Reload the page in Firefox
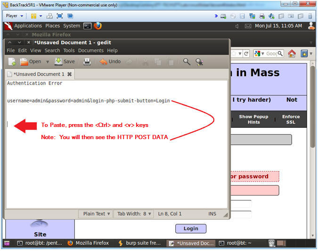The image size is (318, 251). [x=246, y=54]
